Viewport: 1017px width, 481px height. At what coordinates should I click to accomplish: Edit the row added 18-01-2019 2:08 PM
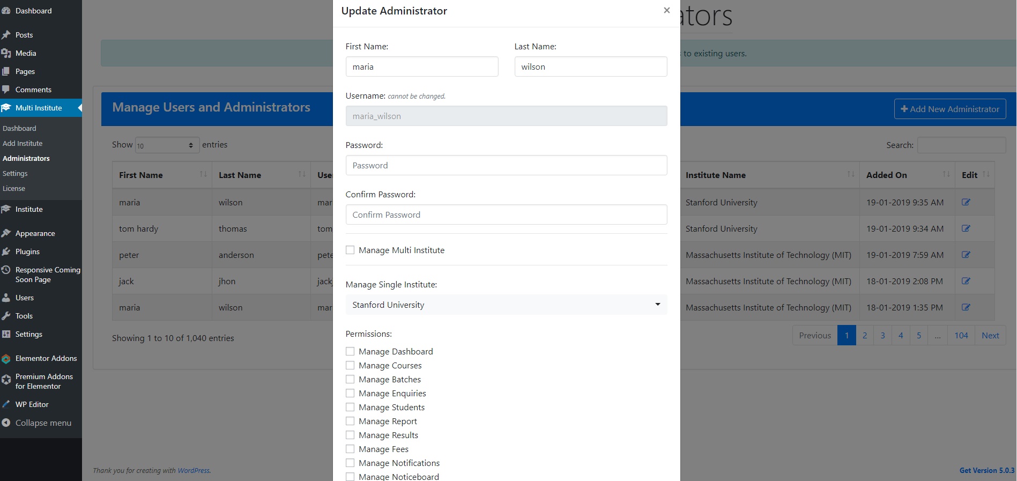point(966,281)
